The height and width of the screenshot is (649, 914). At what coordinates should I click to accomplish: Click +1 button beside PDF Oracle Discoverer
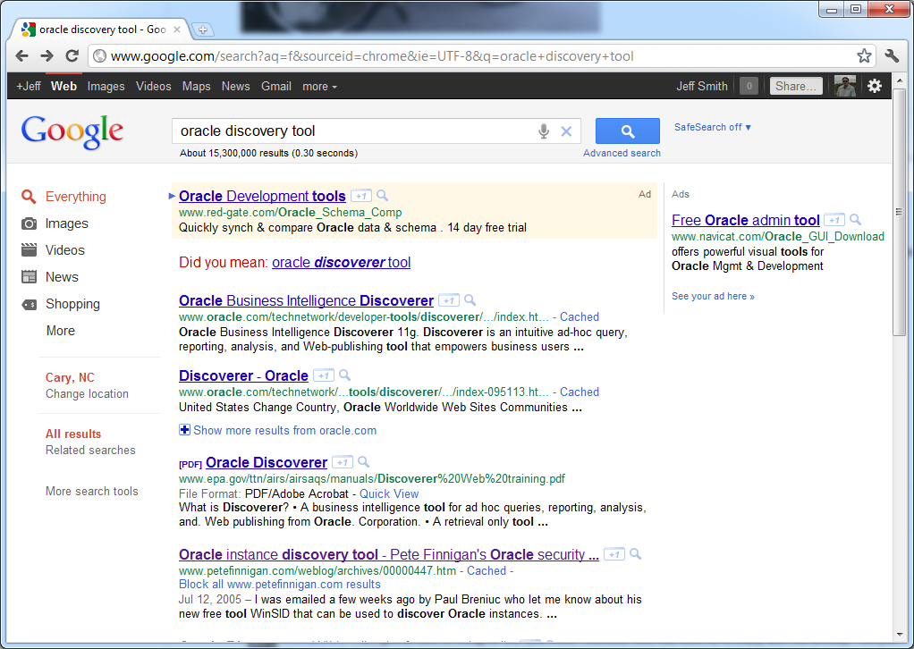coord(343,462)
